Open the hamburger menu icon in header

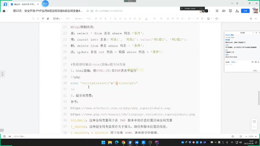[x=217, y=11]
